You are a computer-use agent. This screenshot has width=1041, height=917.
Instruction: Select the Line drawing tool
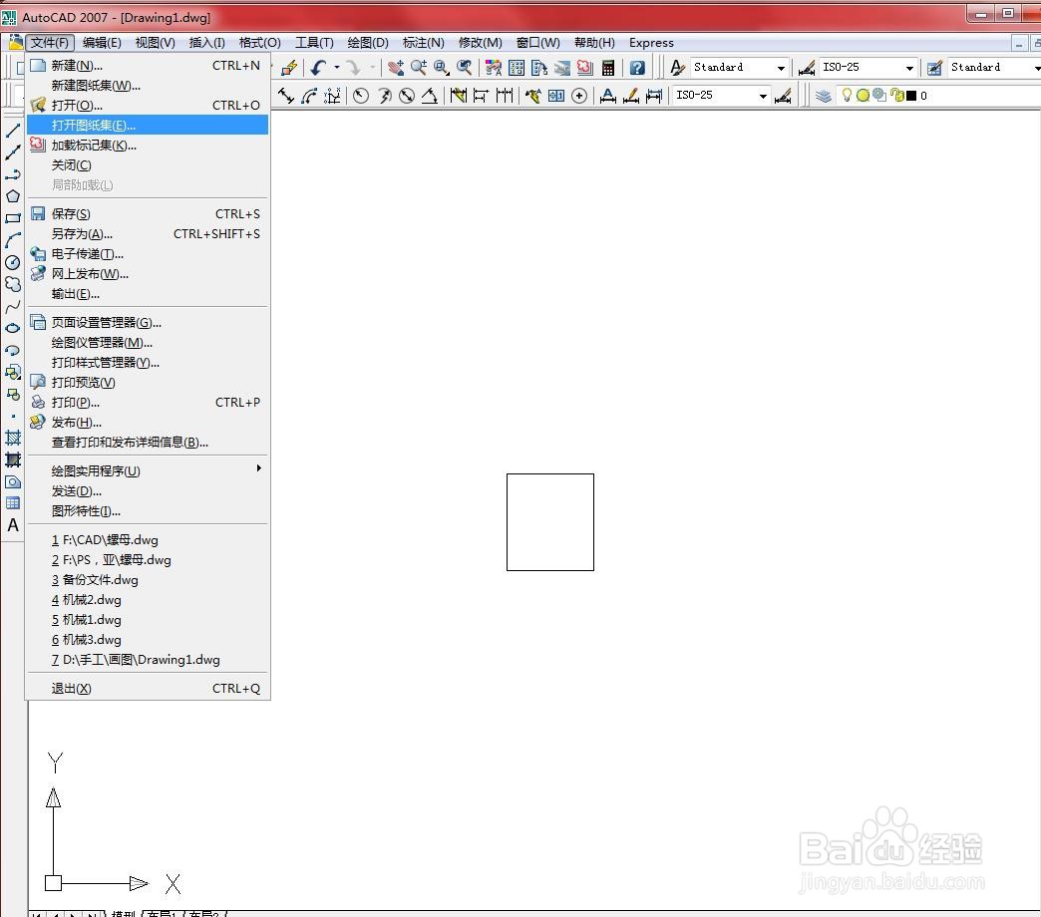coord(13,131)
